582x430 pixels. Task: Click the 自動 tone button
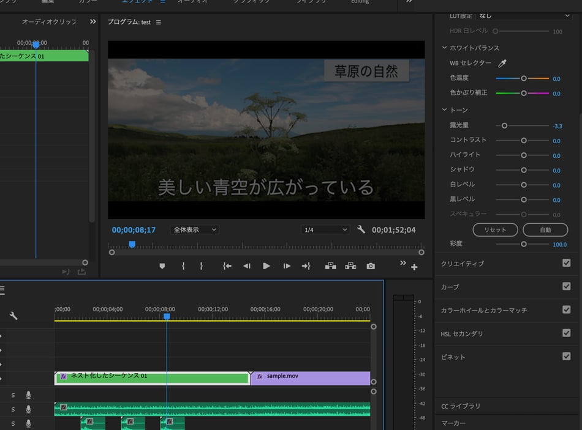(x=545, y=230)
